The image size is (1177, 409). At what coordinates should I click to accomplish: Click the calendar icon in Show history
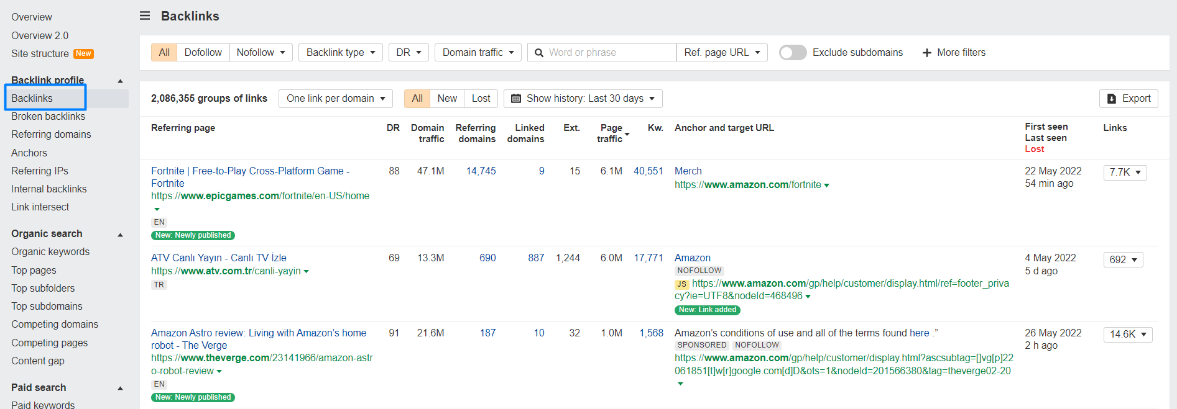tap(516, 99)
